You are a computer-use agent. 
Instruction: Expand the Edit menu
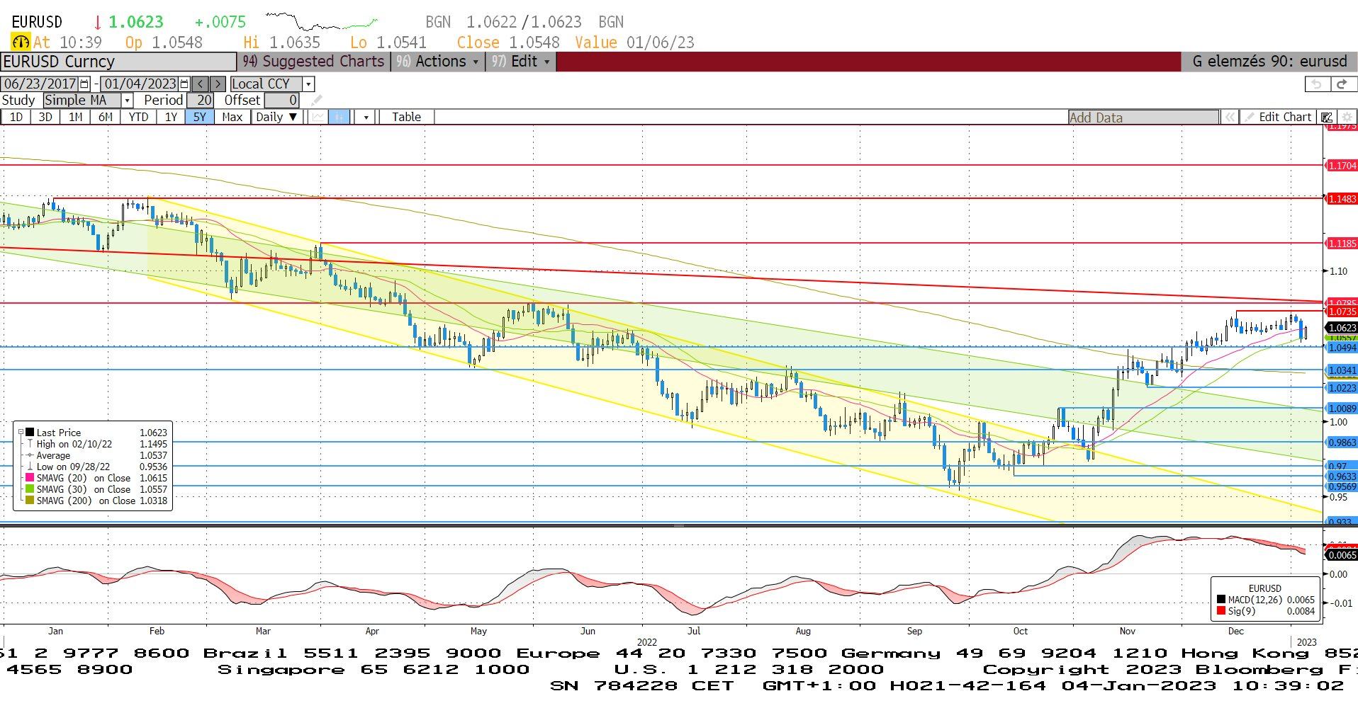coord(521,62)
